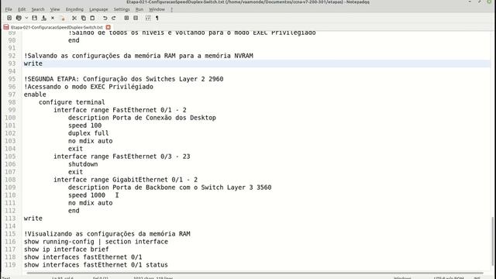Paste clipboard using the Paste icon
496x279 pixels.
tap(92, 18)
